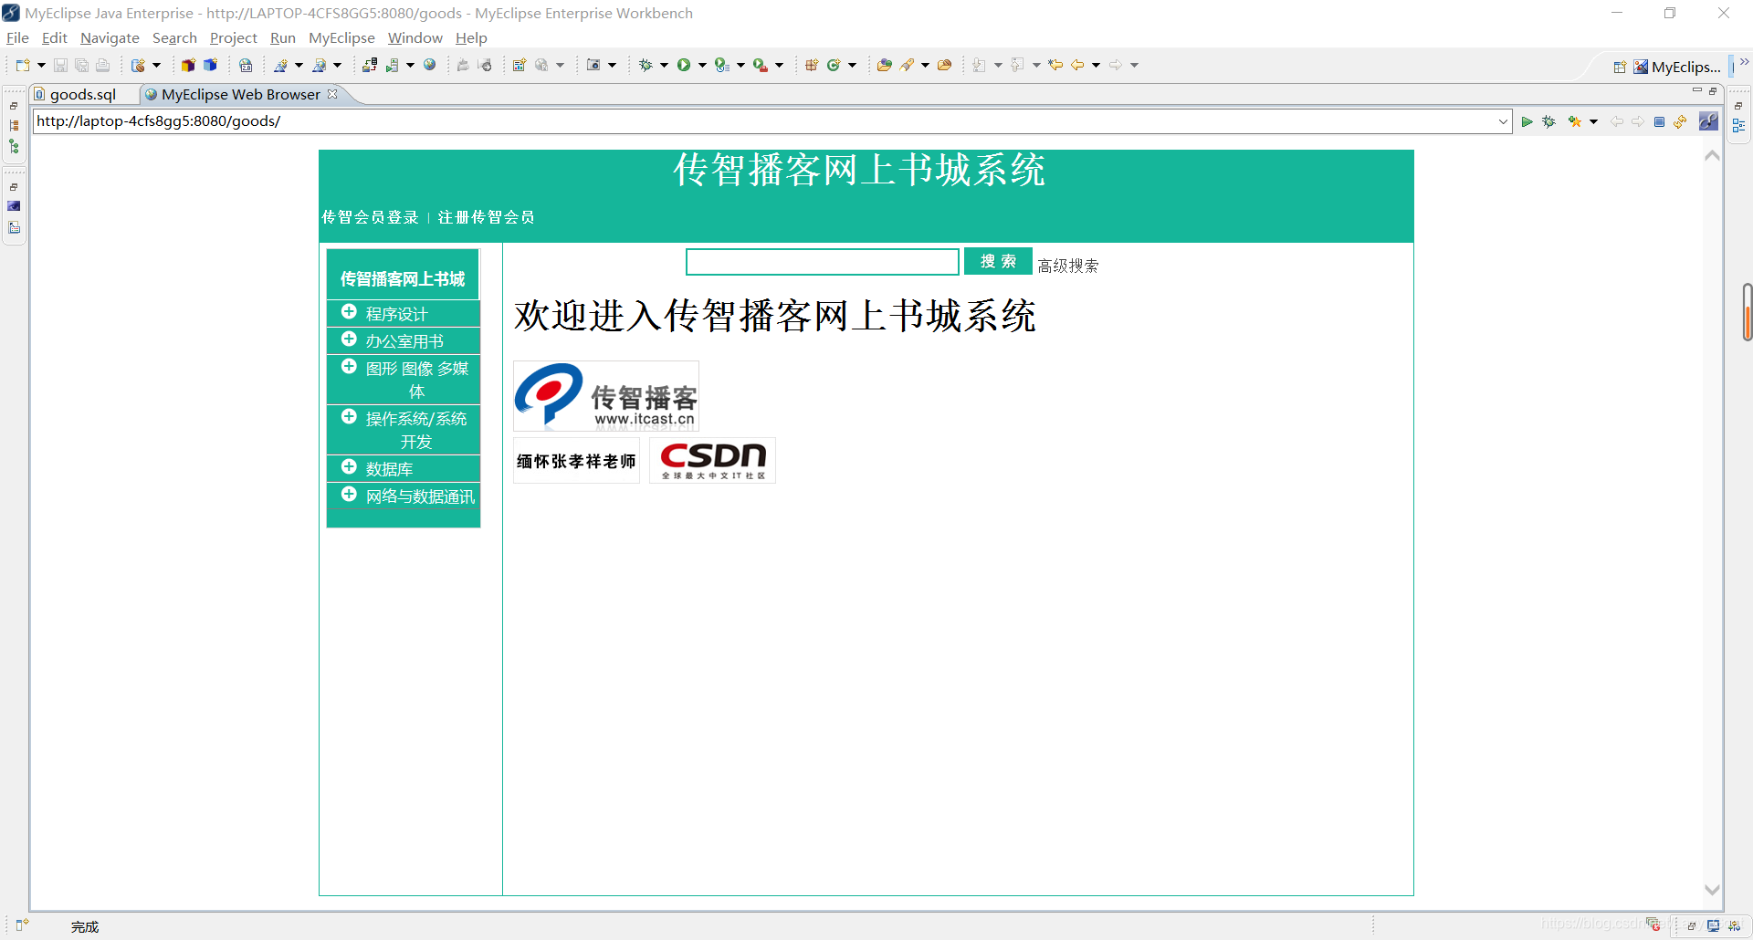This screenshot has height=940, width=1753.
Task: Open the bookmark star dropdown arrow
Action: [x=1593, y=121]
